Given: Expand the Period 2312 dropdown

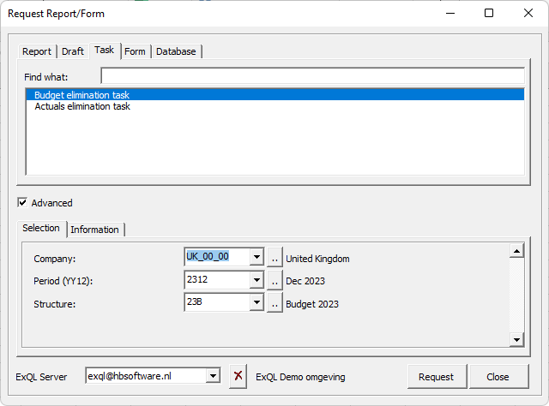Looking at the screenshot, I should pos(256,280).
